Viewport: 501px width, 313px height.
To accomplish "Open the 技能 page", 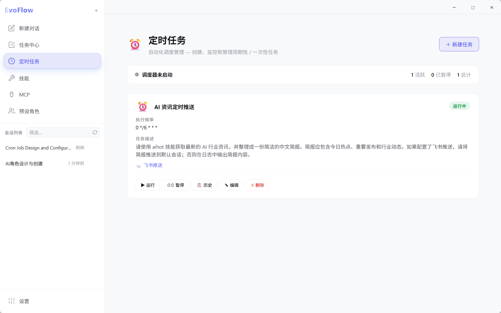I will click(52, 78).
